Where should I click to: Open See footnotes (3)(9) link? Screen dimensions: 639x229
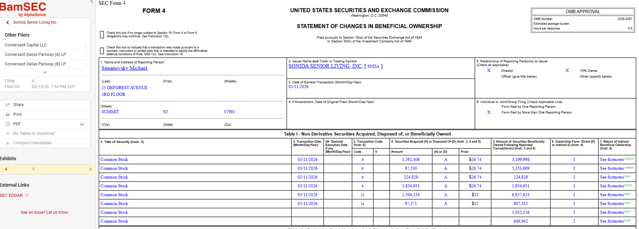[x=615, y=177]
